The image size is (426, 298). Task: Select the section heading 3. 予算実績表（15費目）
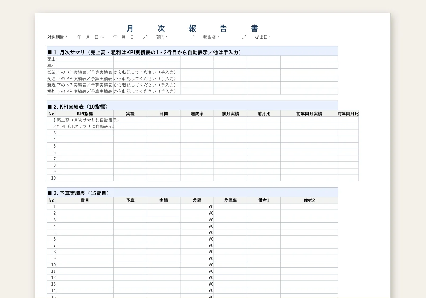pos(78,193)
